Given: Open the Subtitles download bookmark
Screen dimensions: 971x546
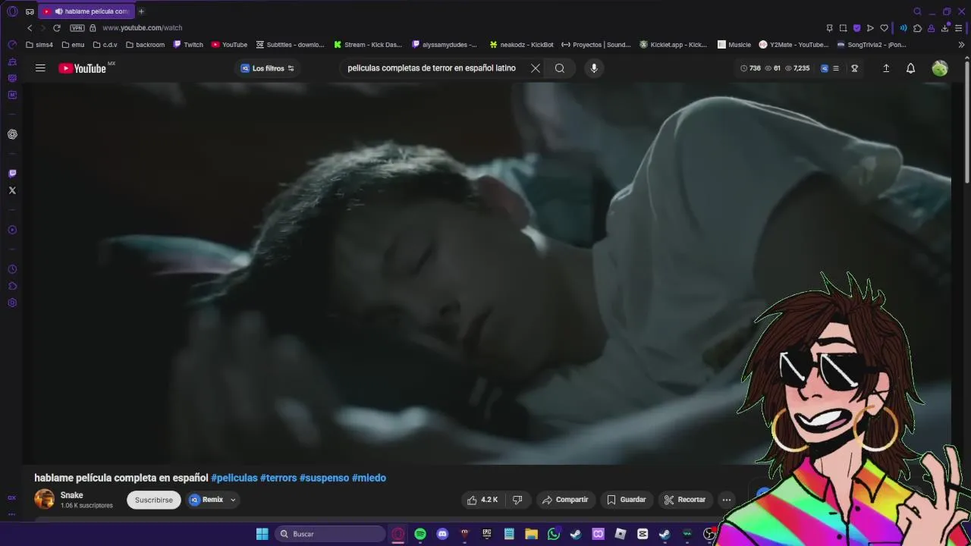Looking at the screenshot, I should [x=291, y=45].
